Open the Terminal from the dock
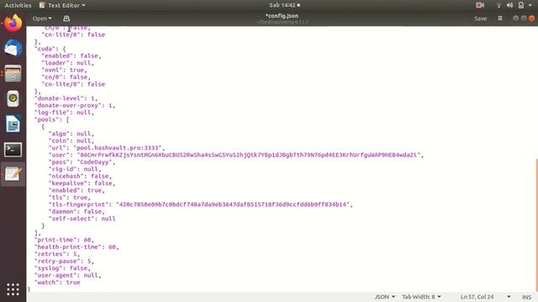 tap(13, 149)
